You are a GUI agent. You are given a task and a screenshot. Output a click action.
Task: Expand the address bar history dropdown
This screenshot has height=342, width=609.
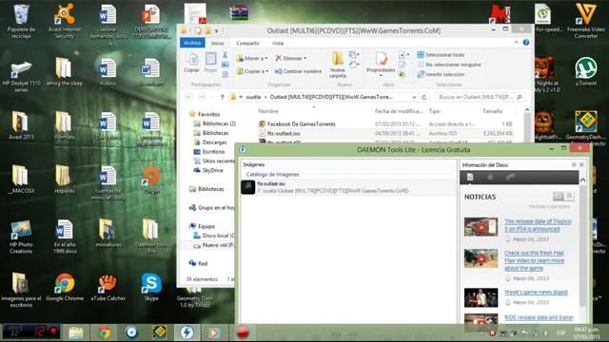[x=414, y=97]
